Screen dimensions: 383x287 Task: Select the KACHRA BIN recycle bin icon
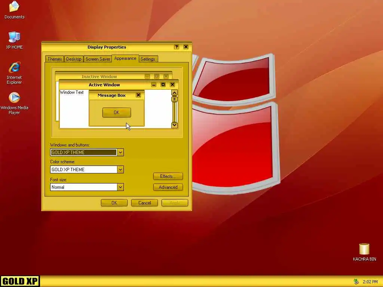(364, 252)
